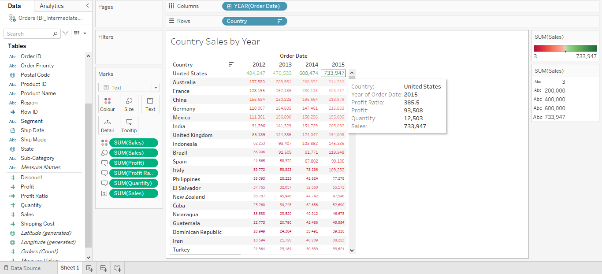This screenshot has height=274, width=602.
Task: Create a new worksheet from the tab bar
Action: coord(89,268)
